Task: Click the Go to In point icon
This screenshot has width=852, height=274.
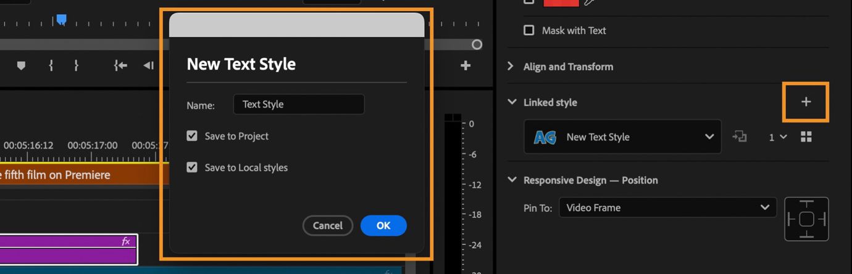Action: 120,65
